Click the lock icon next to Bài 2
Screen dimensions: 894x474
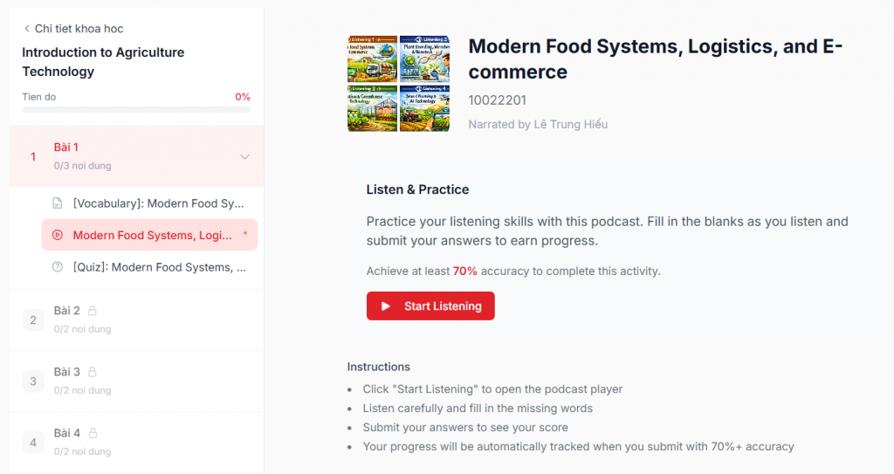pos(93,311)
